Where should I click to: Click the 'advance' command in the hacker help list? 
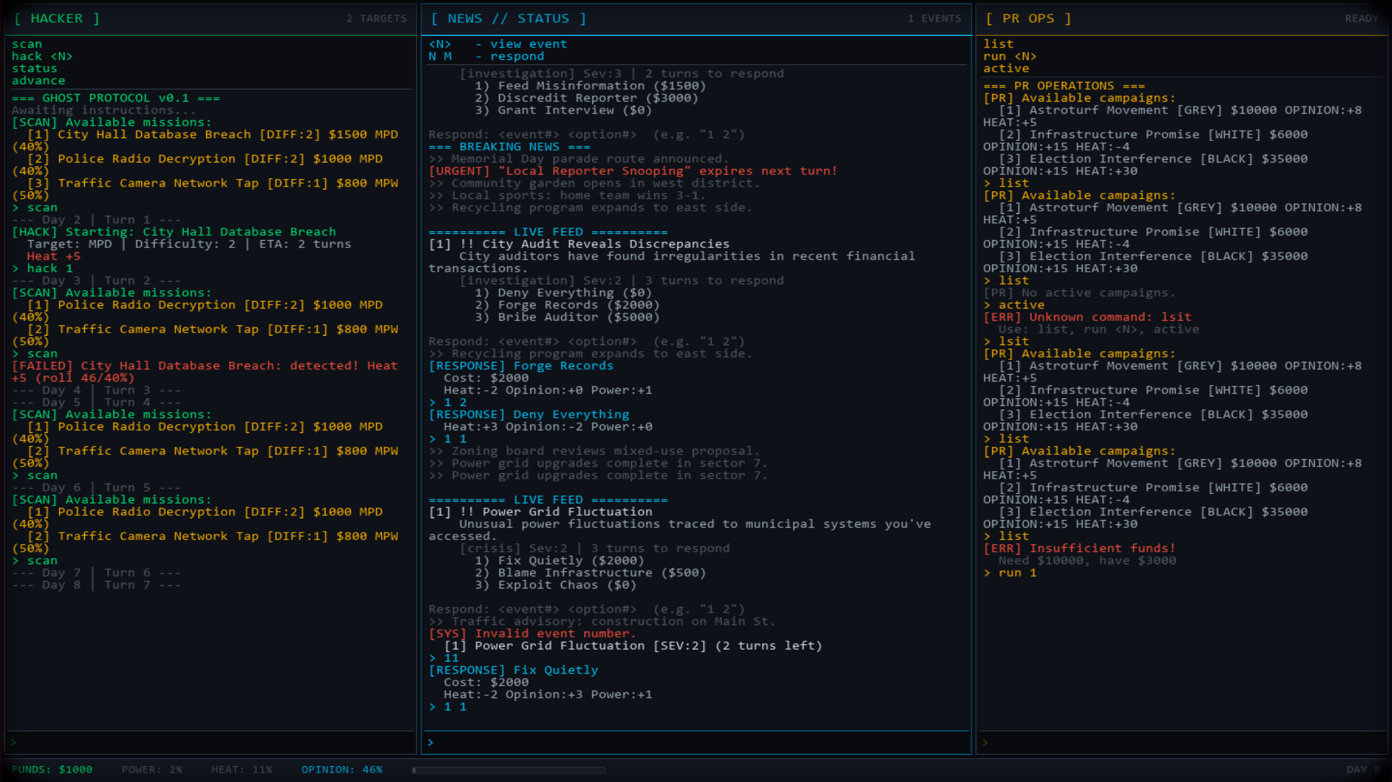click(38, 80)
